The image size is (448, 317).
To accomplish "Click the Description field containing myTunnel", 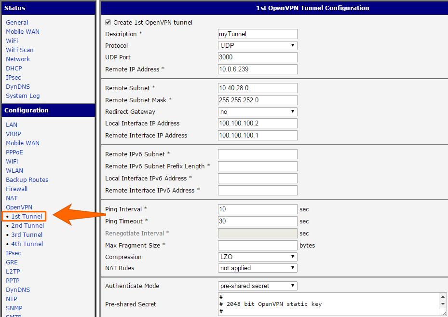I will (258, 34).
